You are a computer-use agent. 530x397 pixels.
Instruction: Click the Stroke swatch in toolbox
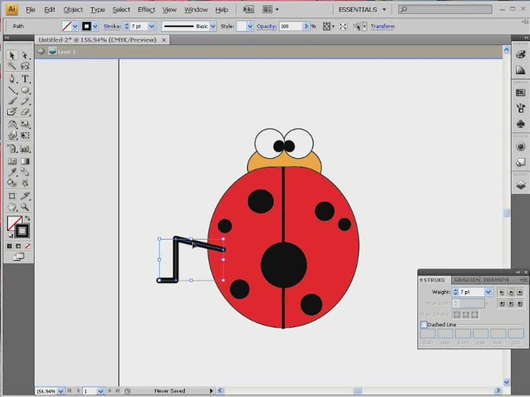[x=22, y=232]
